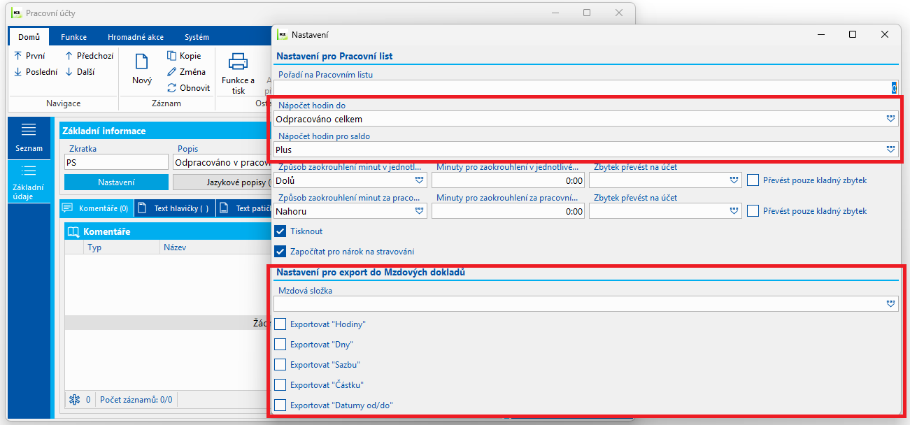Switch to Domů ribbon tab
This screenshot has width=910, height=425.
point(29,37)
